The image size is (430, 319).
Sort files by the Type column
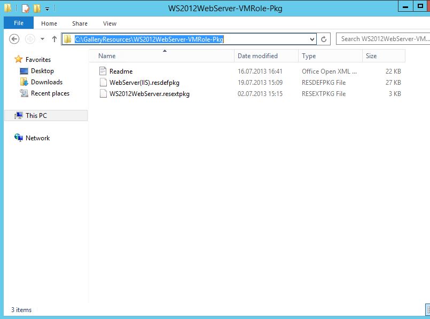[330, 56]
